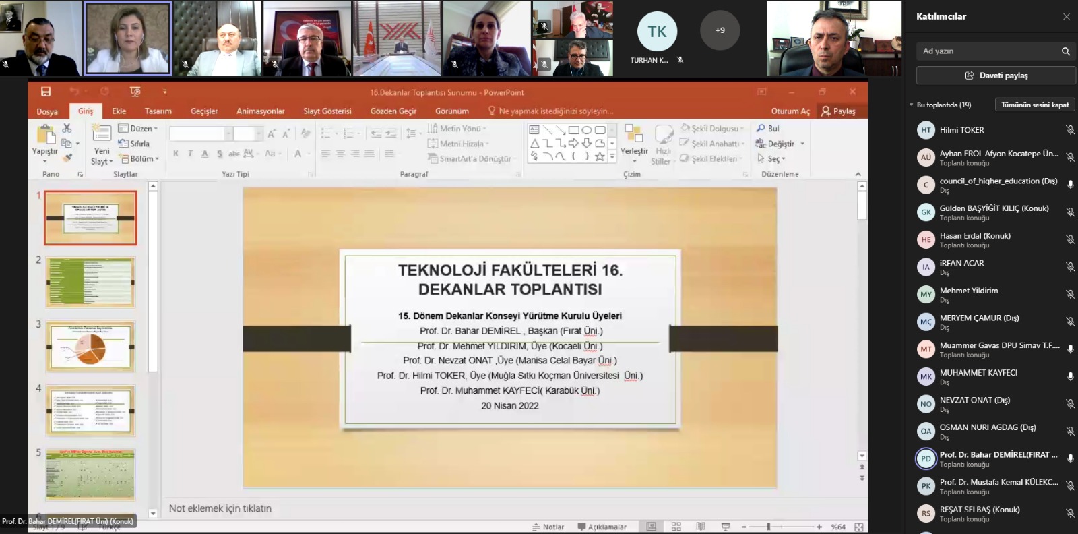1078x534 pixels.
Task: Select the rectangle shape in shapes gallery
Action: point(574,130)
